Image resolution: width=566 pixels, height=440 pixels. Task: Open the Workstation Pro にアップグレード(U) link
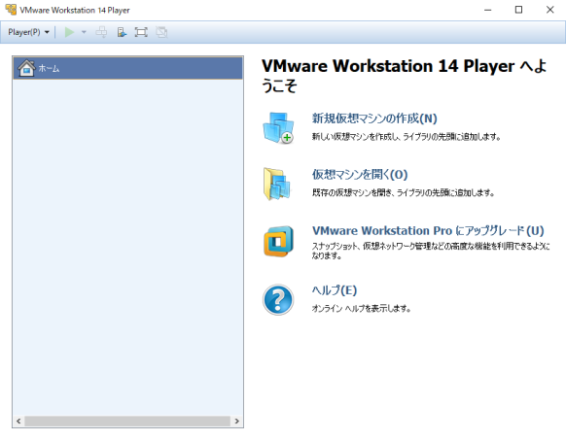coord(428,230)
